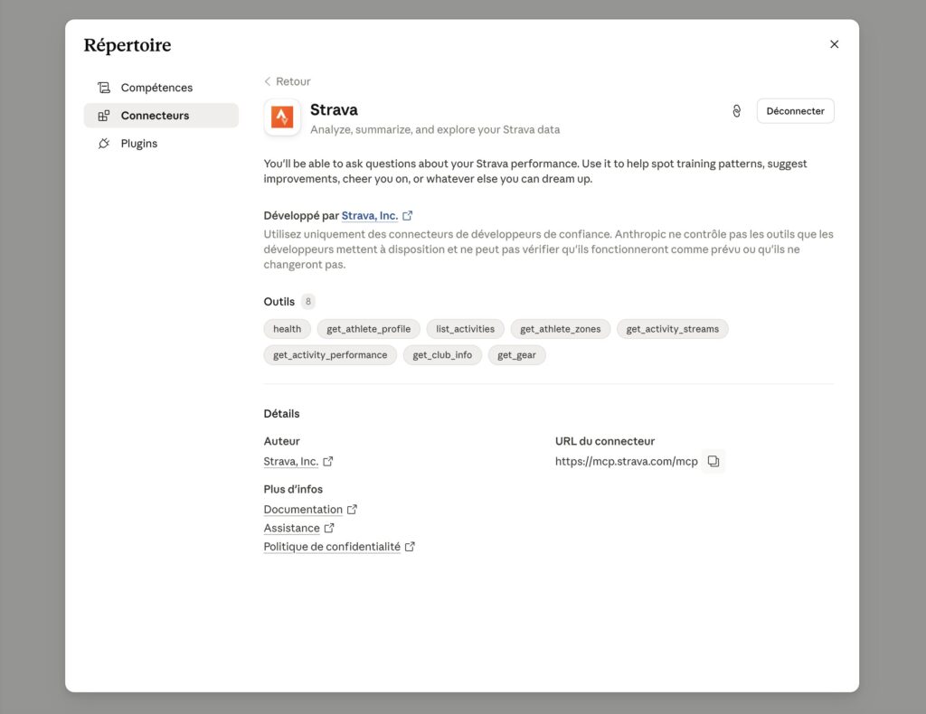Click external link icon next to Auteur Strava, Inc.

pos(327,462)
